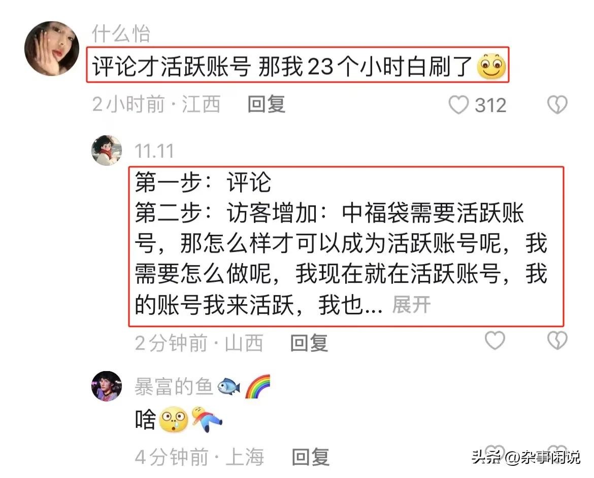594x478 pixels.
Task: Like the reply from user 11.11
Action: [495, 340]
